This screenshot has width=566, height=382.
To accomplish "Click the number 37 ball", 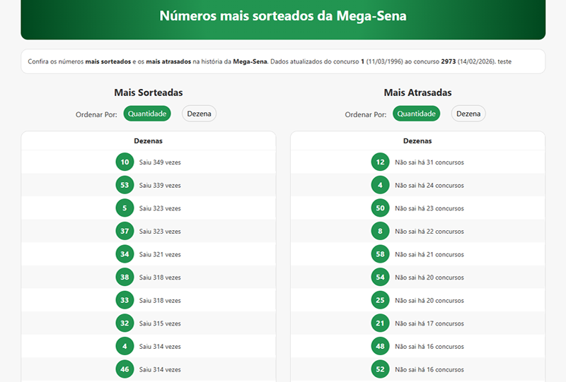I will point(125,231).
